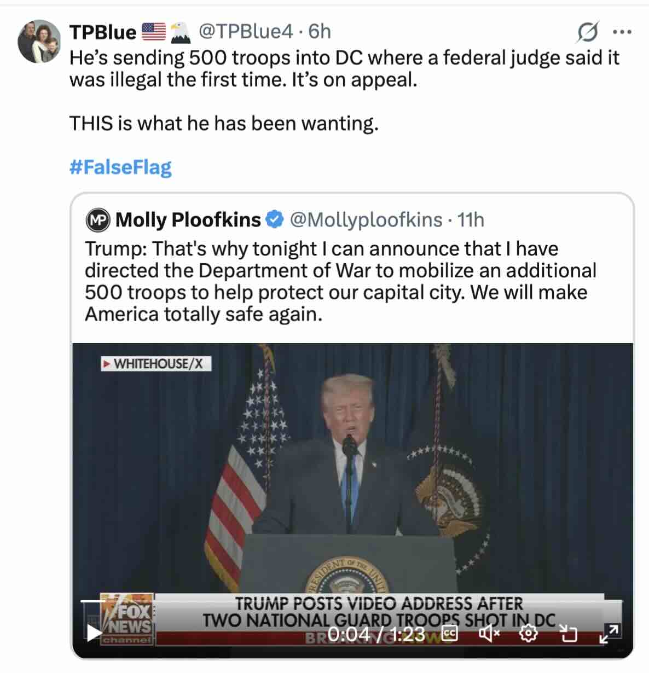This screenshot has height=673, width=649.
Task: Open the more options ellipsis menu
Action: coord(622,32)
